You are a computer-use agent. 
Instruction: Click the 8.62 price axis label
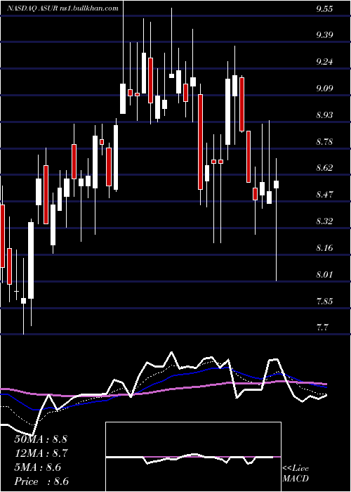point(324,169)
